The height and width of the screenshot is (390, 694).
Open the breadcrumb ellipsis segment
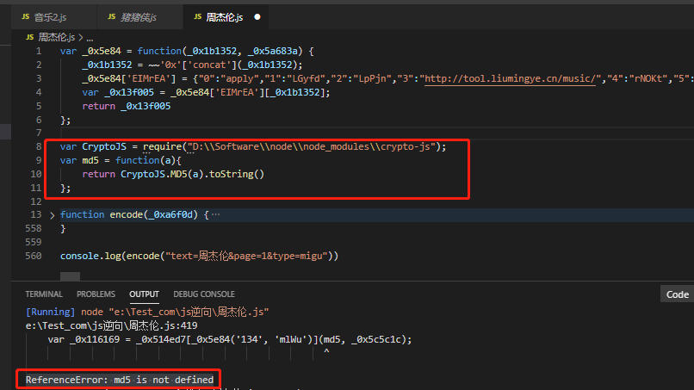pyautogui.click(x=90, y=38)
